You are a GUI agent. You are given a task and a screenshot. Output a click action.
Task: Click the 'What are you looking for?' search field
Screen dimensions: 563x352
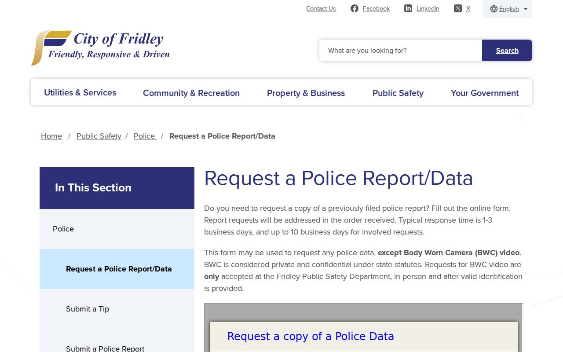(401, 51)
